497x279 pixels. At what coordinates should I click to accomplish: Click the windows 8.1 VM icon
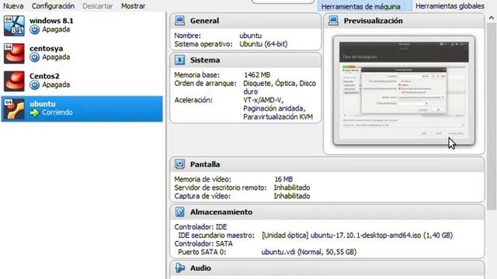coord(14,26)
